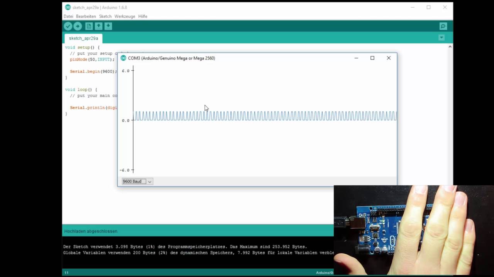Open the Serial Monitor magnifier icon
Screen dimensions: 494x277
443,26
